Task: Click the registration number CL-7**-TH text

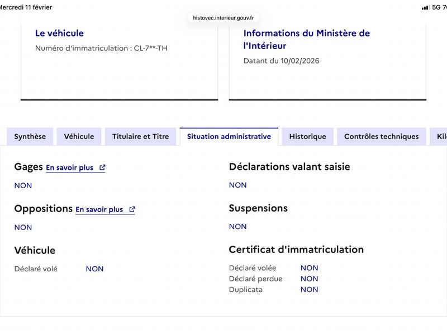Action: (150, 48)
